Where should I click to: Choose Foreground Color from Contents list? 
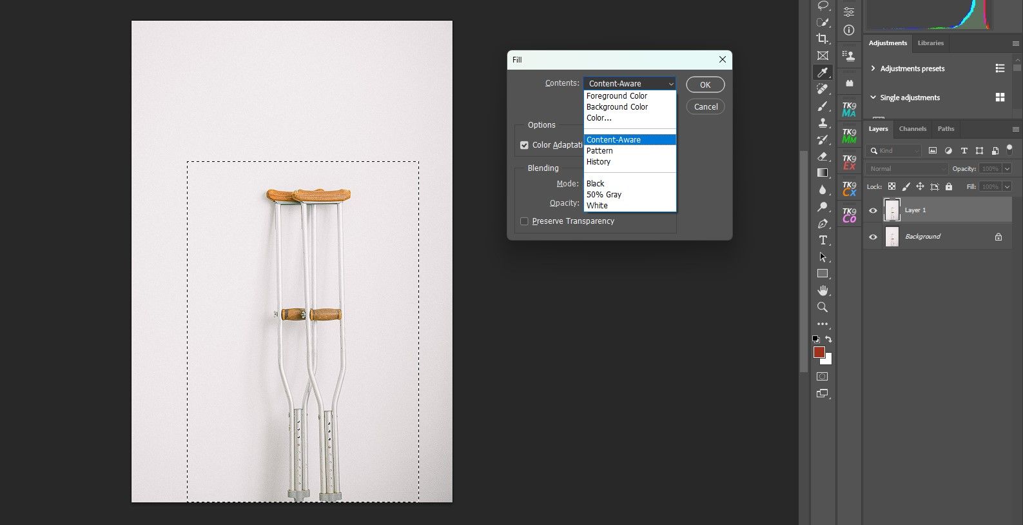630,96
